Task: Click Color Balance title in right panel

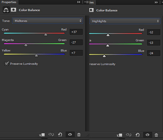Action: click(x=107, y=10)
